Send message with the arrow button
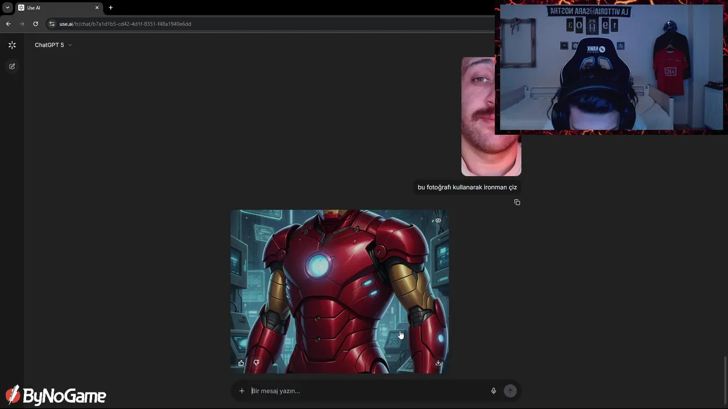The image size is (728, 409). point(510,391)
